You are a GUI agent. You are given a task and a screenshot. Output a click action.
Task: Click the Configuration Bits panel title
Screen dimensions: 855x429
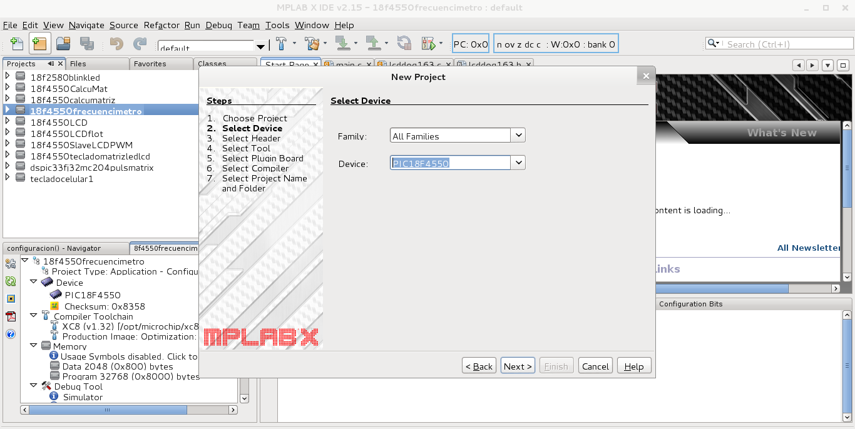[690, 304]
